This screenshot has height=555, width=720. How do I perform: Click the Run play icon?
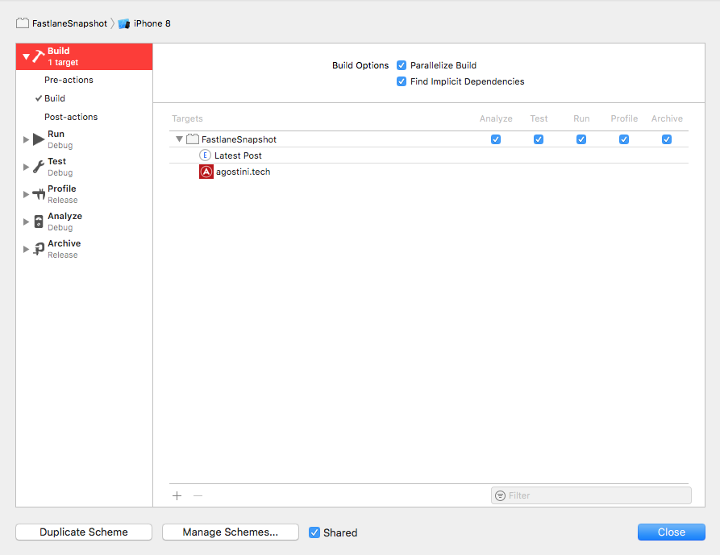tap(39, 139)
